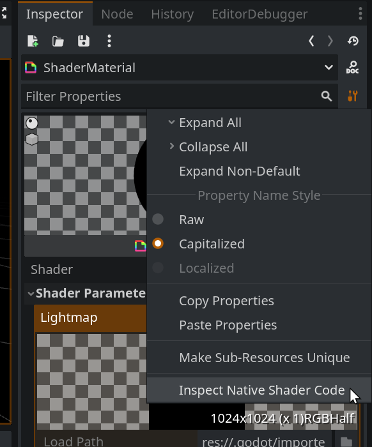The image size is (372, 447).
Task: Open extra resource options menu
Action: pyautogui.click(x=109, y=41)
